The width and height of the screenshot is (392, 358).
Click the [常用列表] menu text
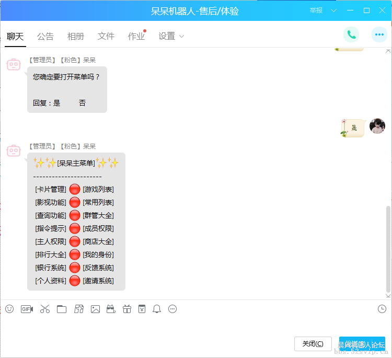(98, 202)
